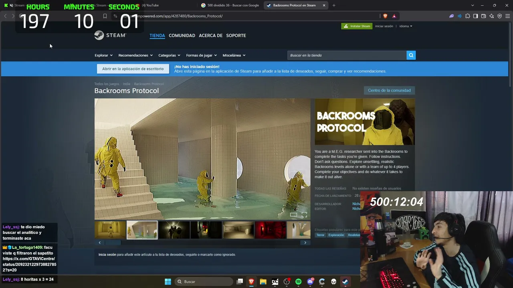Viewport: 513px width, 288px height.
Task: Select the Exploración tag
Action: 336,235
